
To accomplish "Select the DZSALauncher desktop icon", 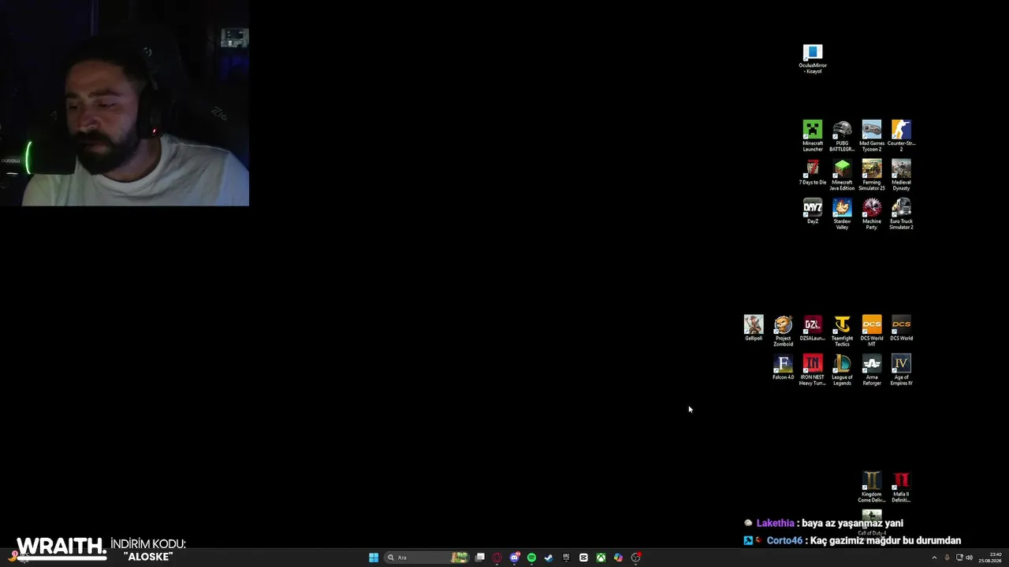I will tap(813, 328).
